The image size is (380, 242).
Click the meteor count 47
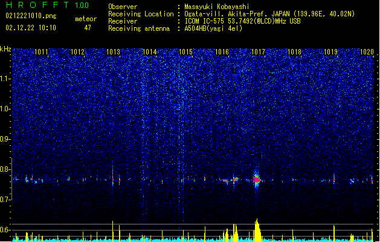(88, 28)
